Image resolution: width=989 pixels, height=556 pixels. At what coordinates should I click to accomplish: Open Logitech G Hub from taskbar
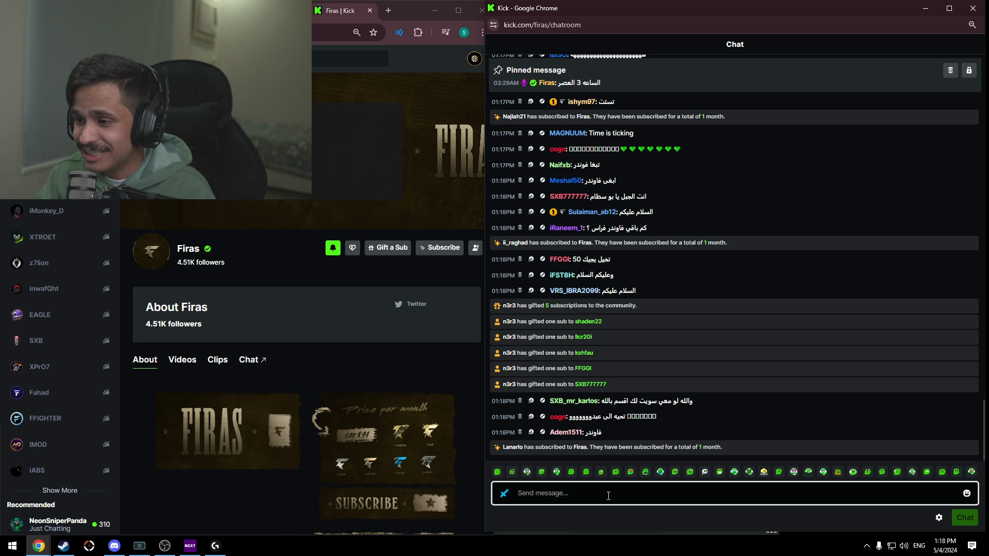(x=215, y=546)
